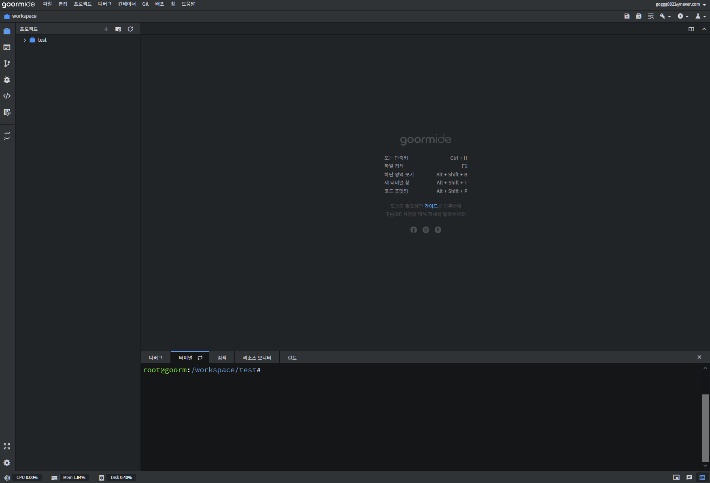The width and height of the screenshot is (710, 483).
Task: Click the CPU chip status icon
Action: pos(7,478)
